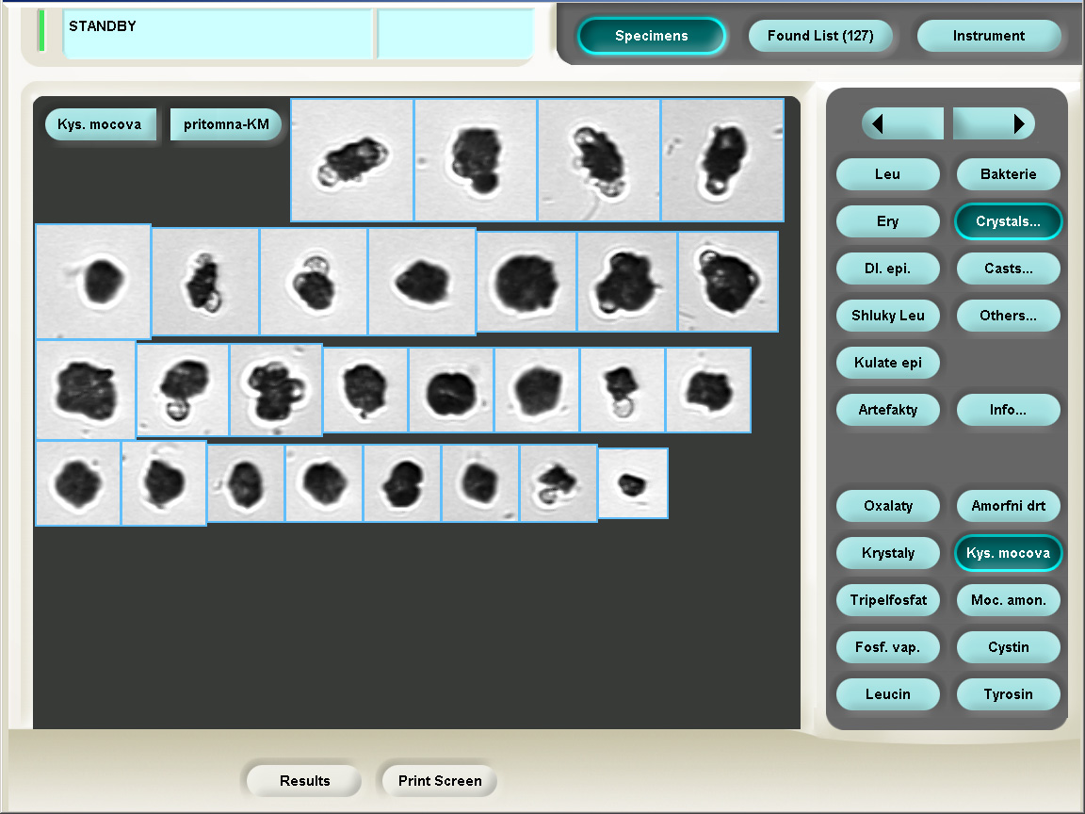Viewport: 1085px width, 814px height.
Task: Select the first particle image in top row
Action: (x=352, y=160)
